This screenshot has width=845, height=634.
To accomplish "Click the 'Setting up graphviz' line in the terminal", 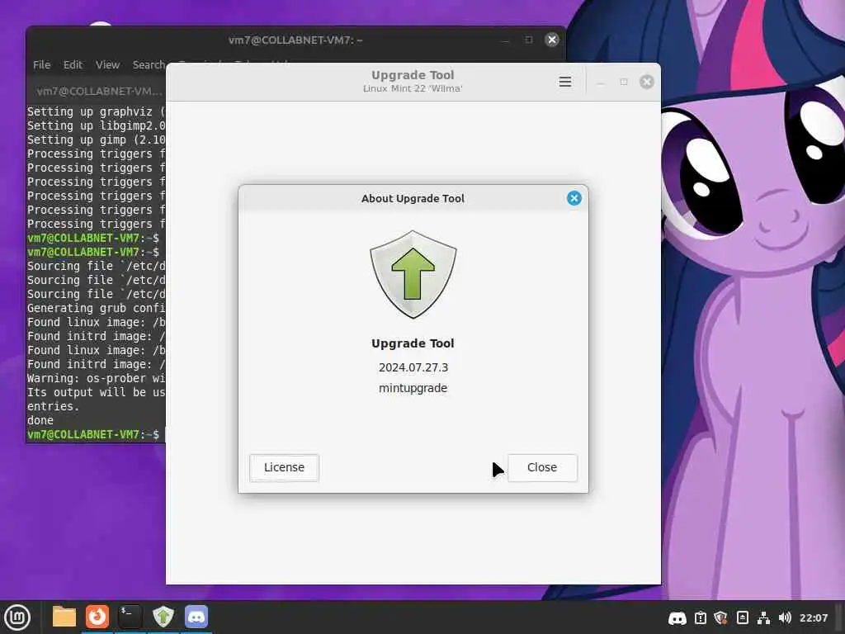I will tap(96, 111).
